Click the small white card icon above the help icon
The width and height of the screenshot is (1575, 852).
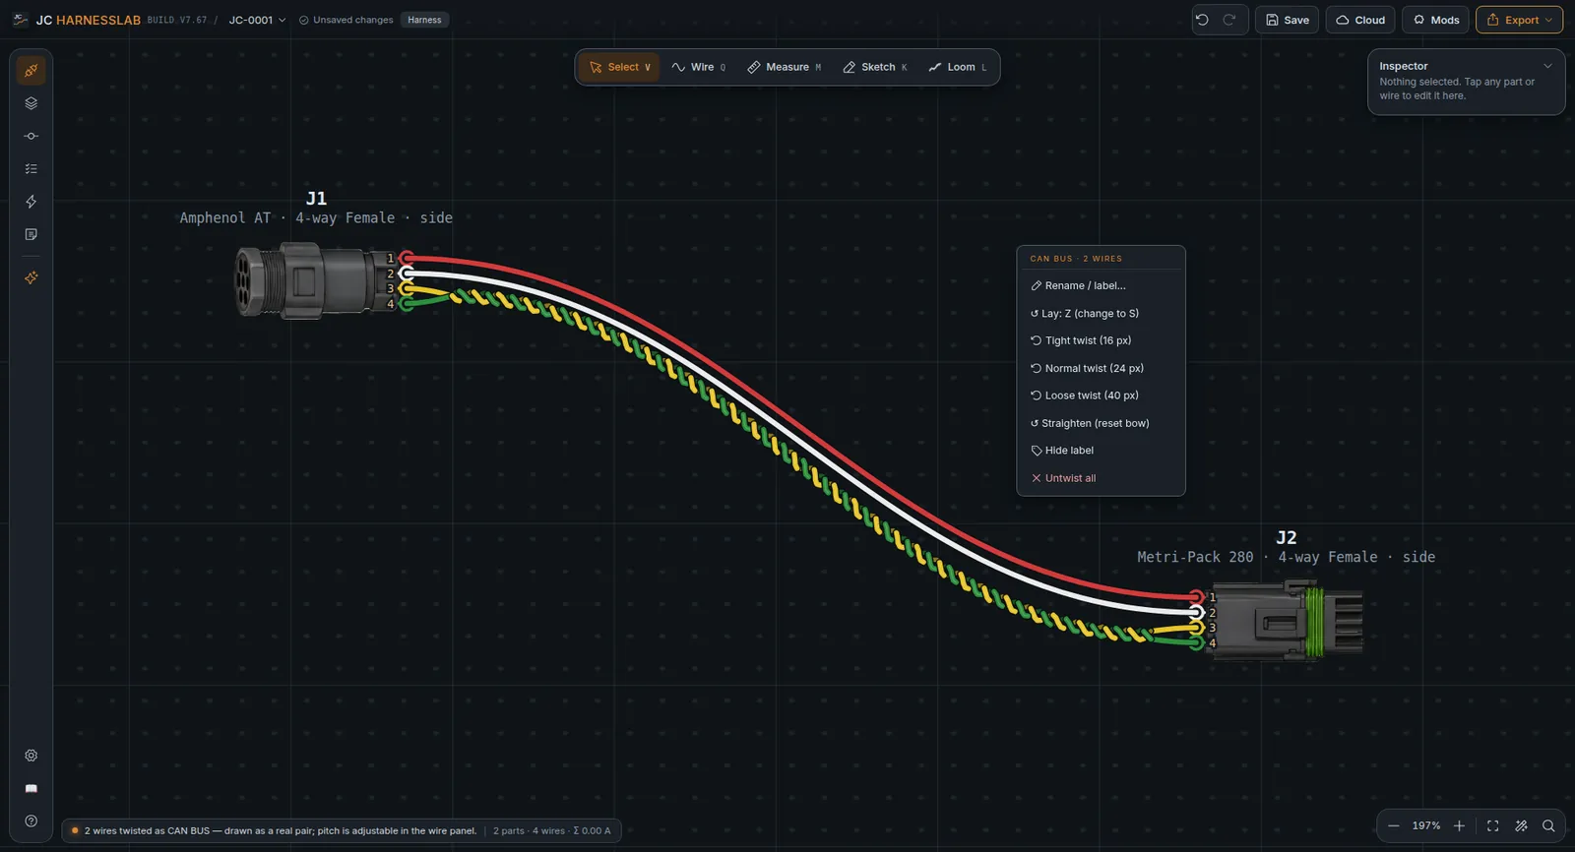pyautogui.click(x=31, y=788)
